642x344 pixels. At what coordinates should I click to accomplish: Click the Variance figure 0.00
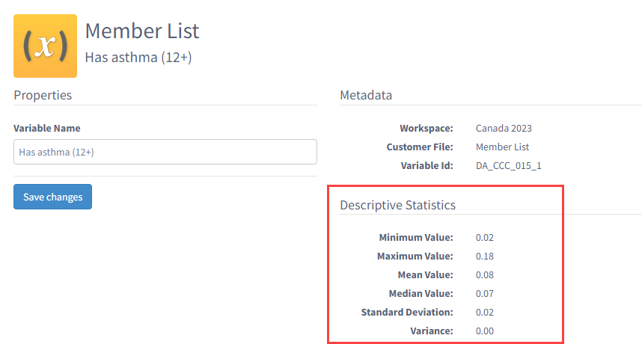(x=485, y=331)
